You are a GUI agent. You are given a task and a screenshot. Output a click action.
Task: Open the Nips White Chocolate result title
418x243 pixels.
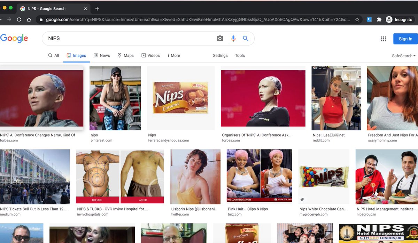click(323, 209)
